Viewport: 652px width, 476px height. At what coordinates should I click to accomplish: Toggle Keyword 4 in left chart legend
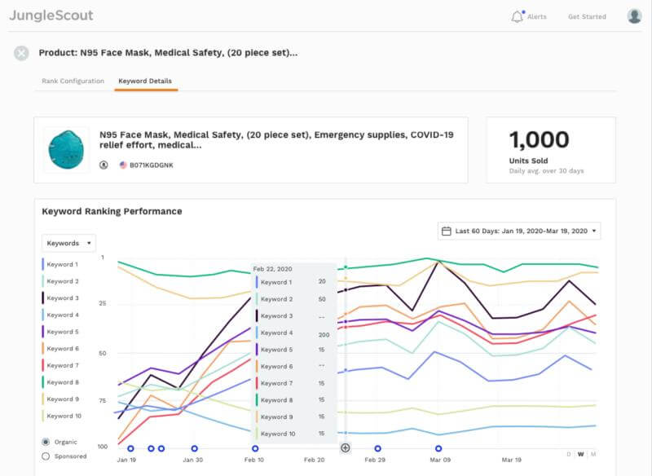(60, 315)
